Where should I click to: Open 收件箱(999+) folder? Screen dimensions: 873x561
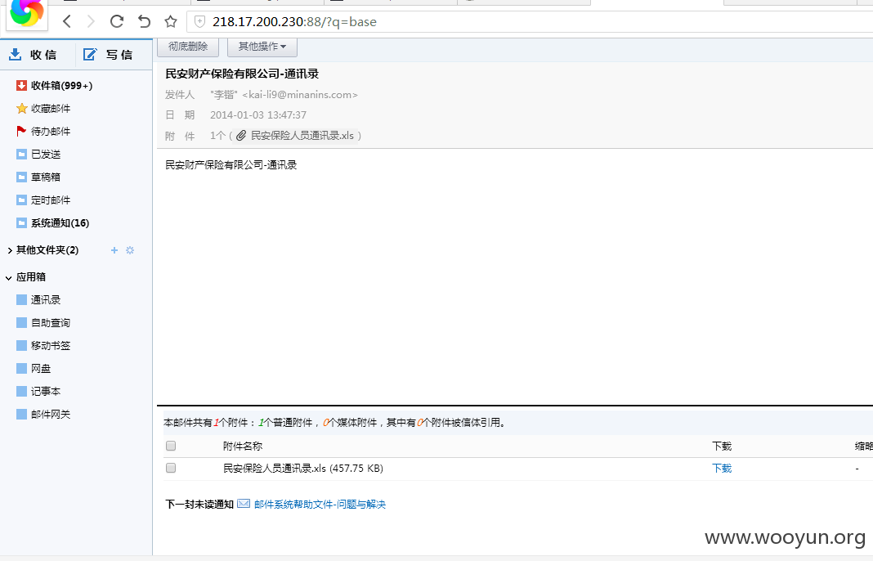click(62, 85)
